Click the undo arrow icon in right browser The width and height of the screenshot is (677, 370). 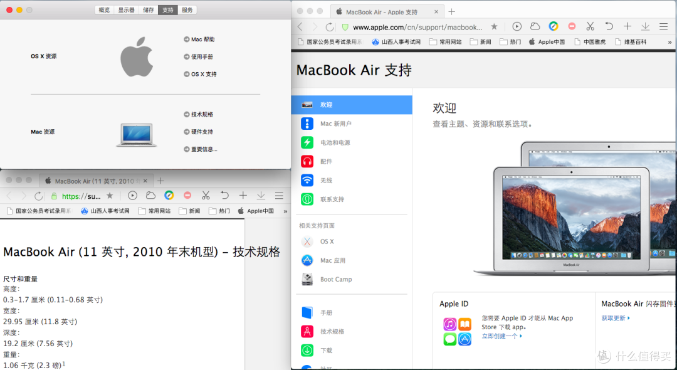[x=609, y=26]
